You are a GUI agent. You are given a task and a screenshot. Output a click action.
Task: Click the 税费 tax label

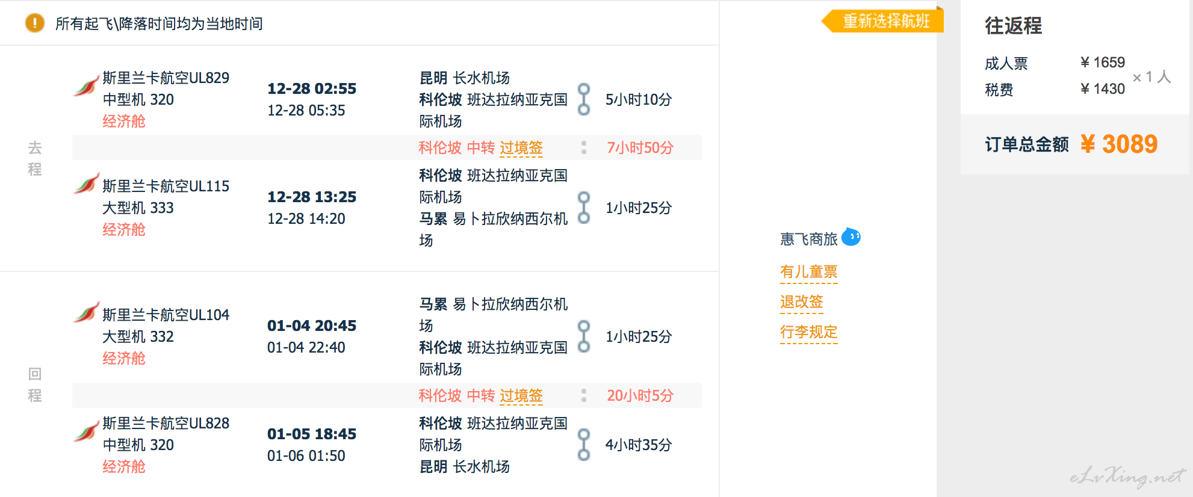tap(999, 90)
